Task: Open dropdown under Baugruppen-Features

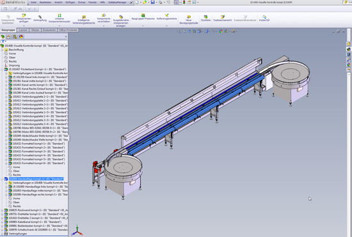Action: pos(143,26)
